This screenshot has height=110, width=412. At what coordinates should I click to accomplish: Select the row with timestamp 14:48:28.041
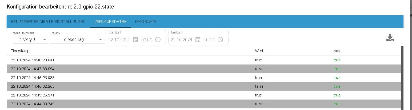[204, 60]
